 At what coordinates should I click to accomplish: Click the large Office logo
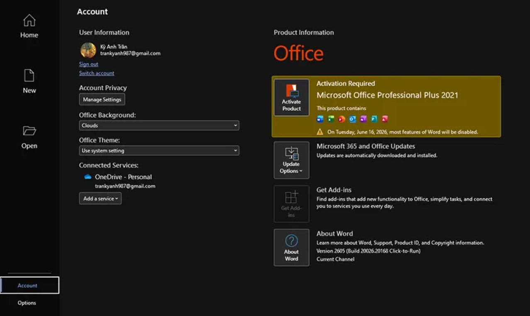pyautogui.click(x=299, y=53)
